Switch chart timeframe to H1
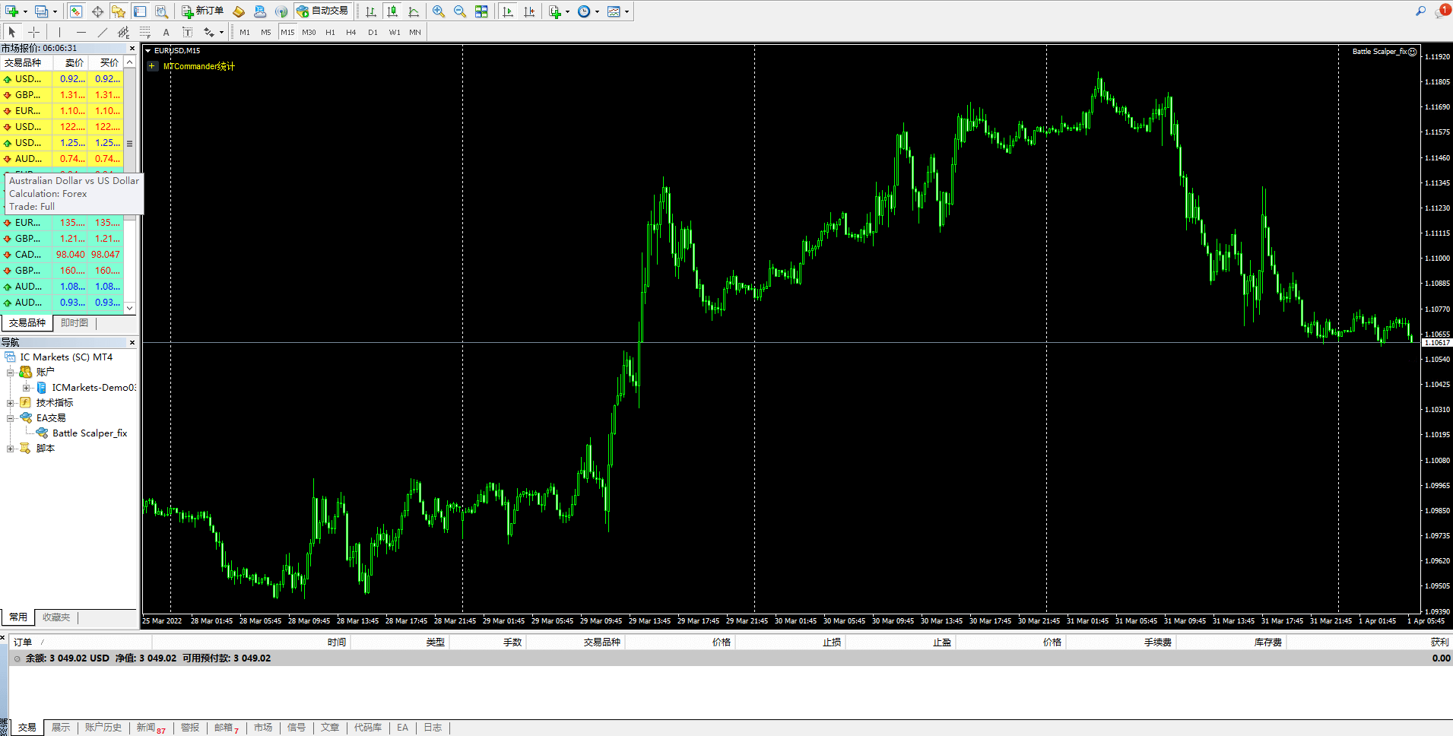The width and height of the screenshot is (1453, 736). tap(330, 32)
